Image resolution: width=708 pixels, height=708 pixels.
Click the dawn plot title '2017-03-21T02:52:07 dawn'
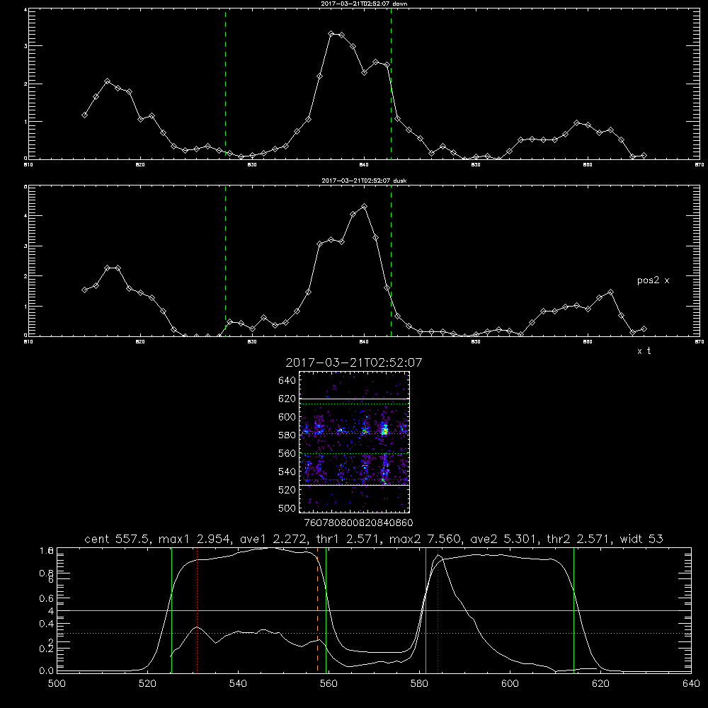point(364,4)
